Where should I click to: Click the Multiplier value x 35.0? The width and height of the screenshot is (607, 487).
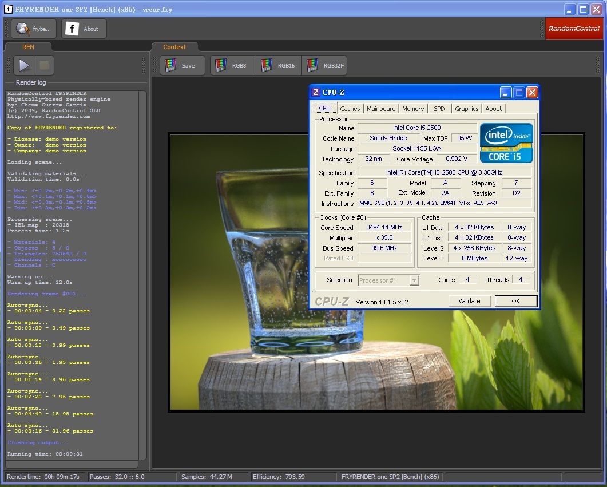384,237
